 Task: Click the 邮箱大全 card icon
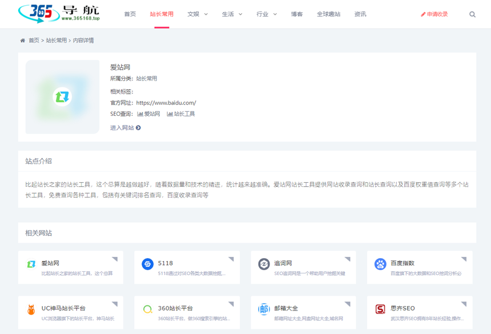pyautogui.click(x=264, y=309)
